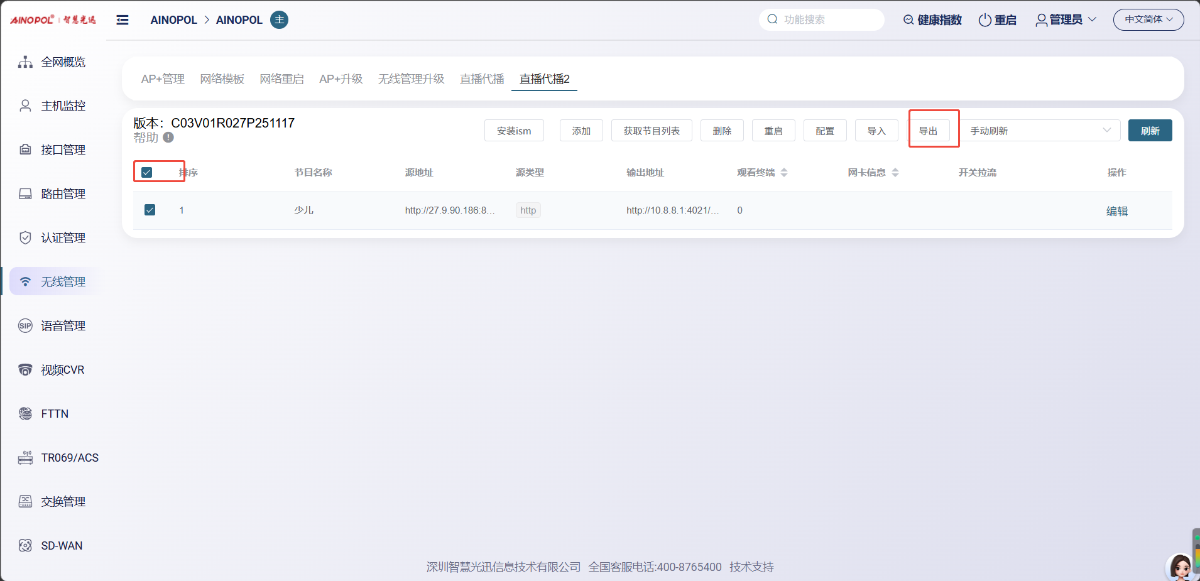
Task: Toggle the select-all checkbox in table header
Action: click(147, 172)
